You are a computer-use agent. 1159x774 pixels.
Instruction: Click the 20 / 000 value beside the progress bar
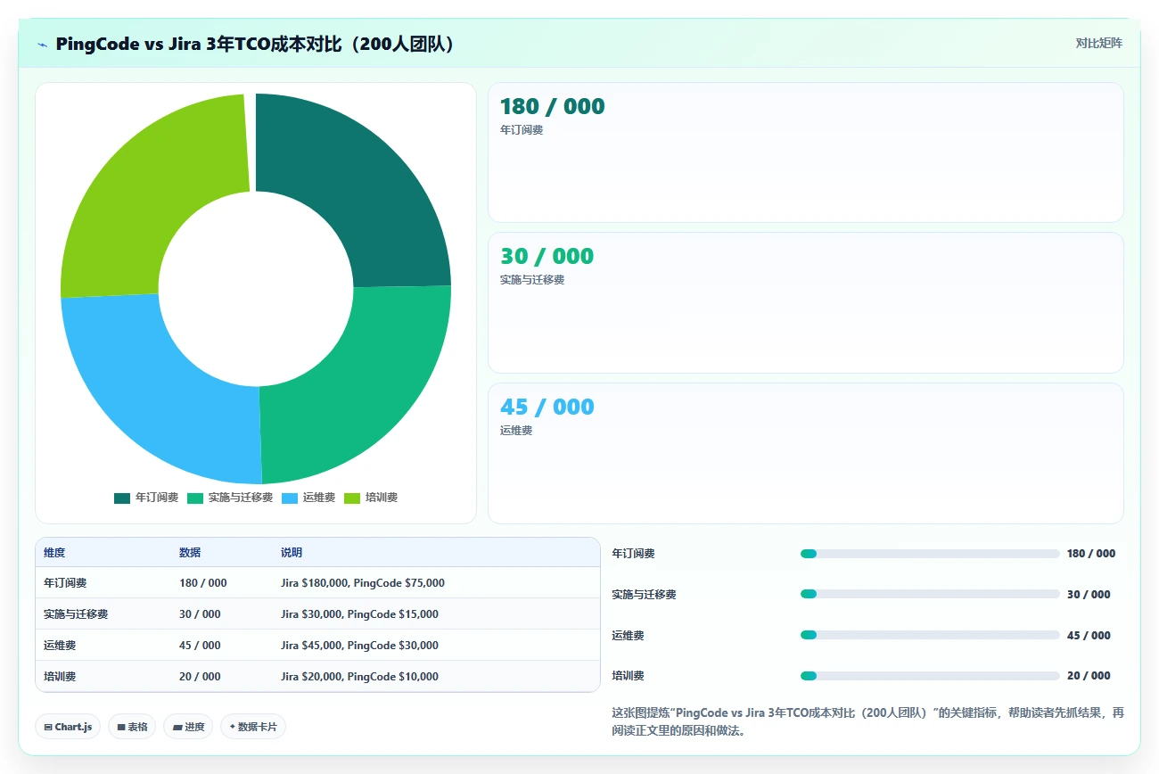tap(1089, 676)
